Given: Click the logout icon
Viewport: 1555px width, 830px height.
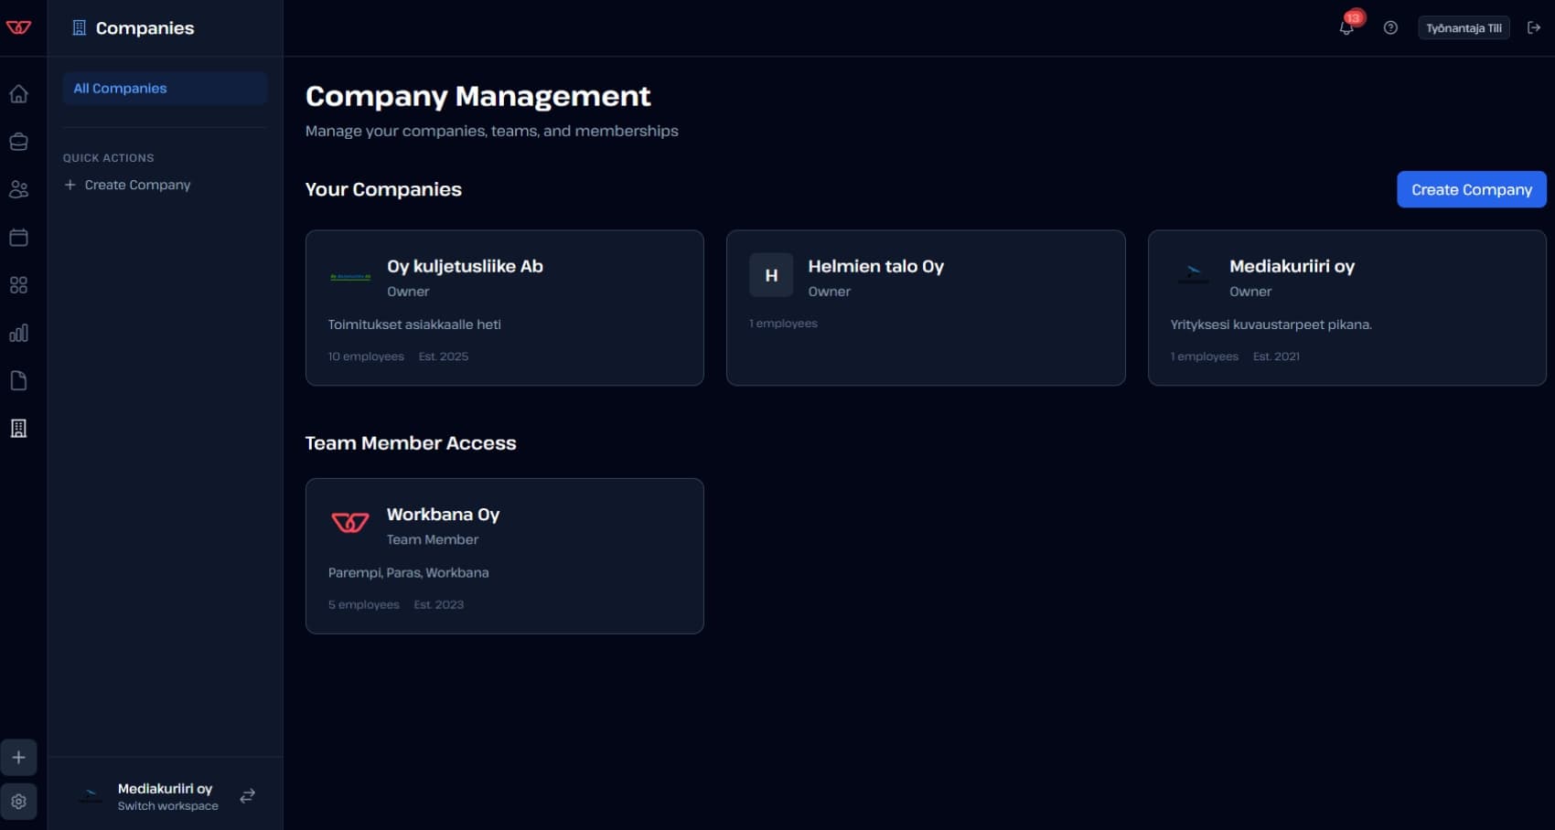Looking at the screenshot, I should (x=1534, y=27).
